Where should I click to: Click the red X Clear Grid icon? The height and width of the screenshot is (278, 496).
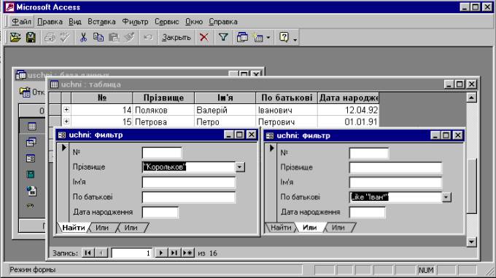point(204,37)
